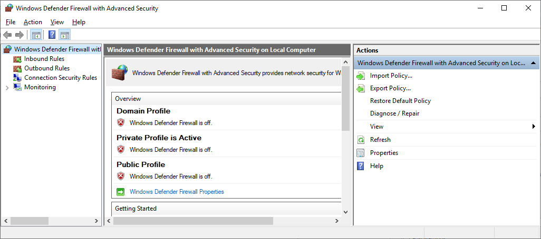
Task: Click the Import Policy green arrow icon
Action: 361,76
